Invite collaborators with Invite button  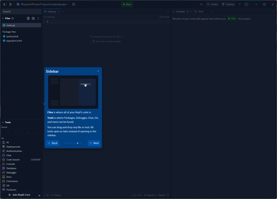coord(212,4)
